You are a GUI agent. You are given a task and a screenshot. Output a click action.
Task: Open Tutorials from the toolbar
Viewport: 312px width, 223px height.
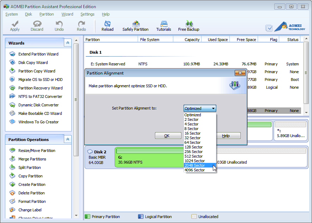point(164,26)
